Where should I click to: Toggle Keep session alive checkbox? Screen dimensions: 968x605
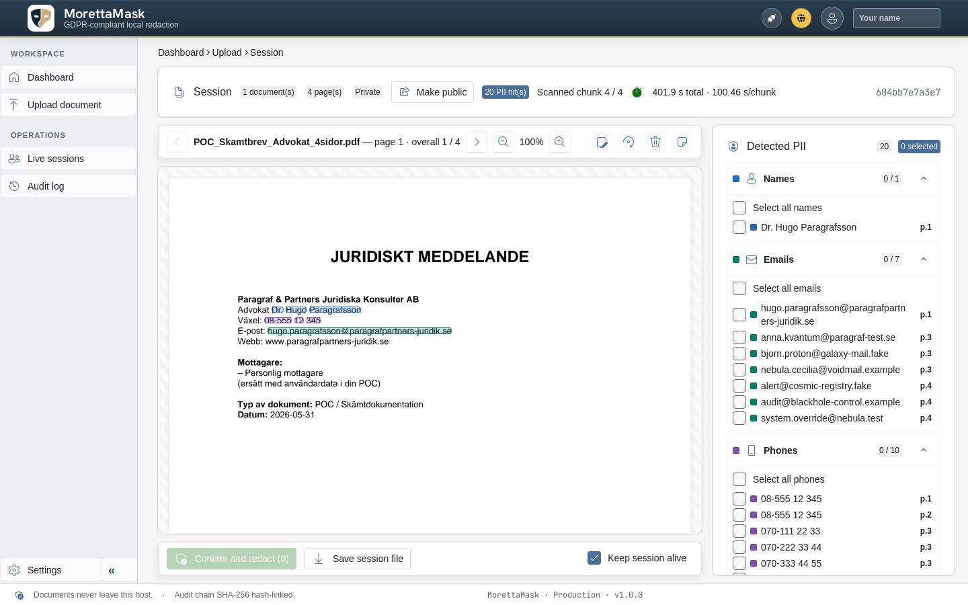[x=594, y=558]
